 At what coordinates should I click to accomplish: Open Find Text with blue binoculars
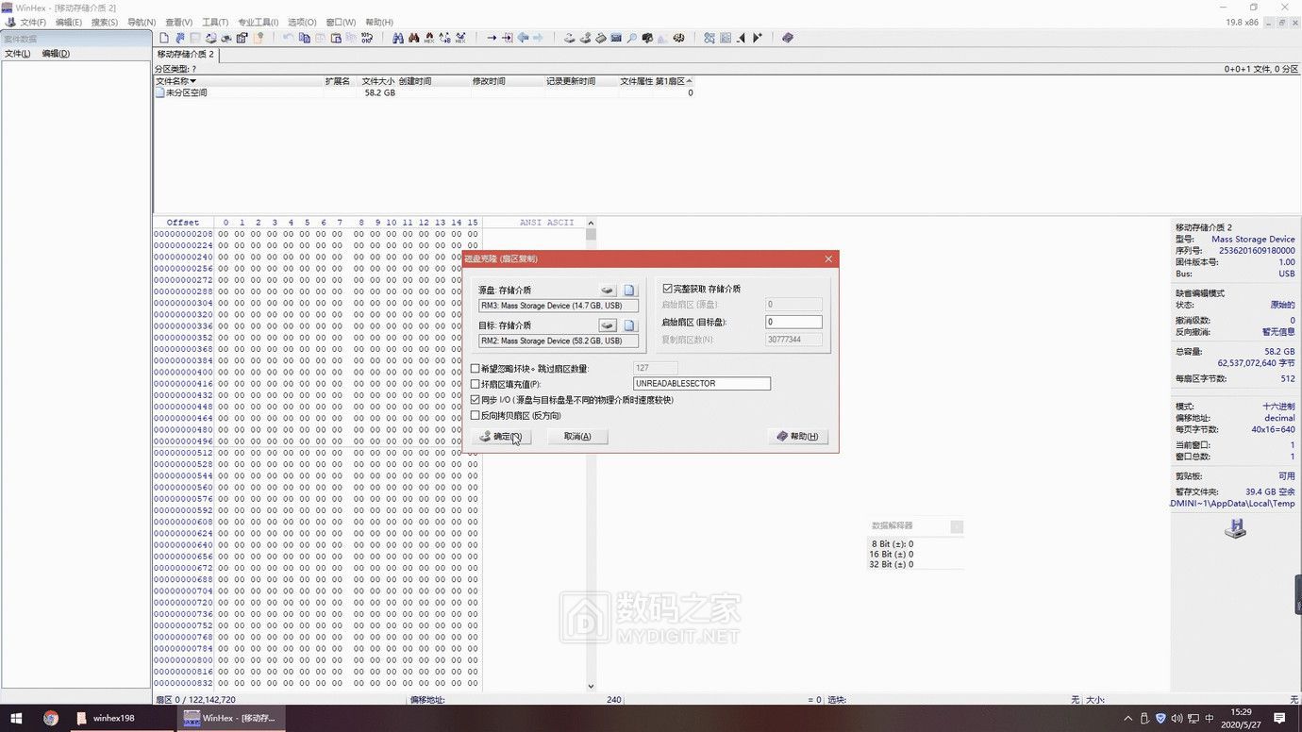[398, 38]
